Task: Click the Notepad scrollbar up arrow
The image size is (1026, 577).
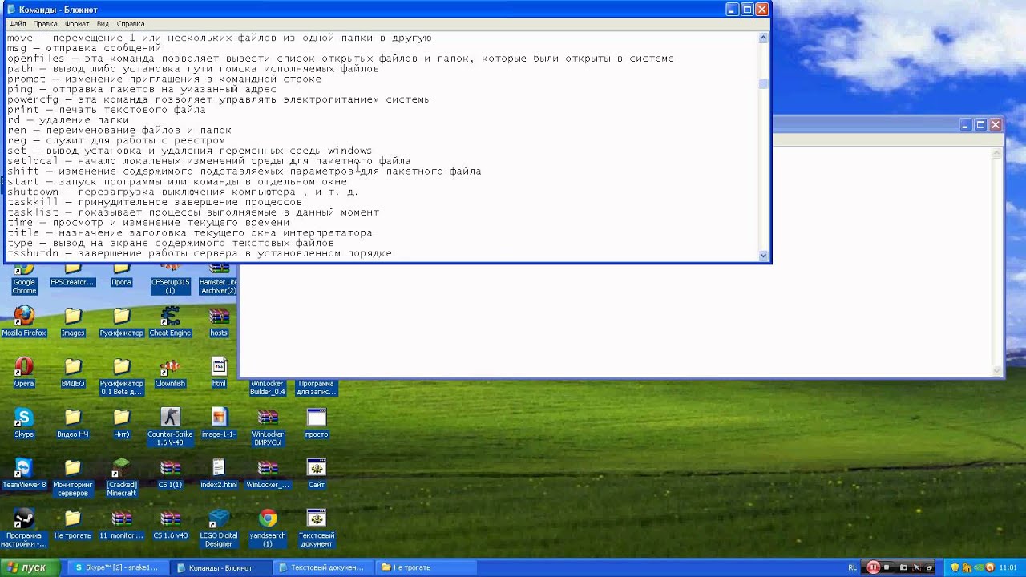Action: tap(763, 37)
